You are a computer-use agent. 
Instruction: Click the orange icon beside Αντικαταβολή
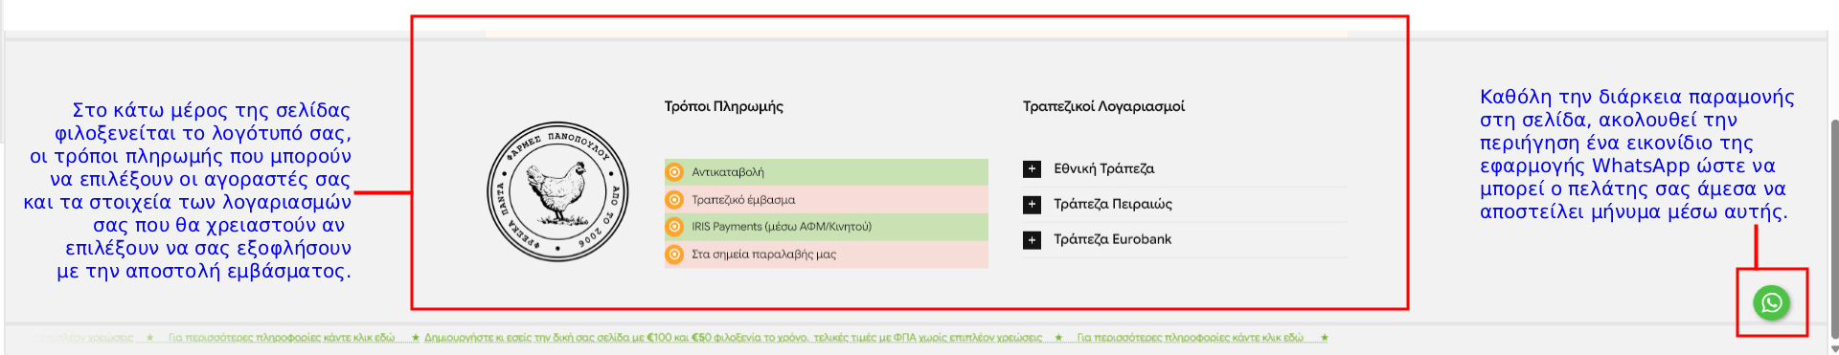coord(674,172)
